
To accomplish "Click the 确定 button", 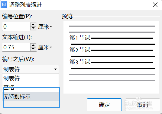I will pos(104,105).
